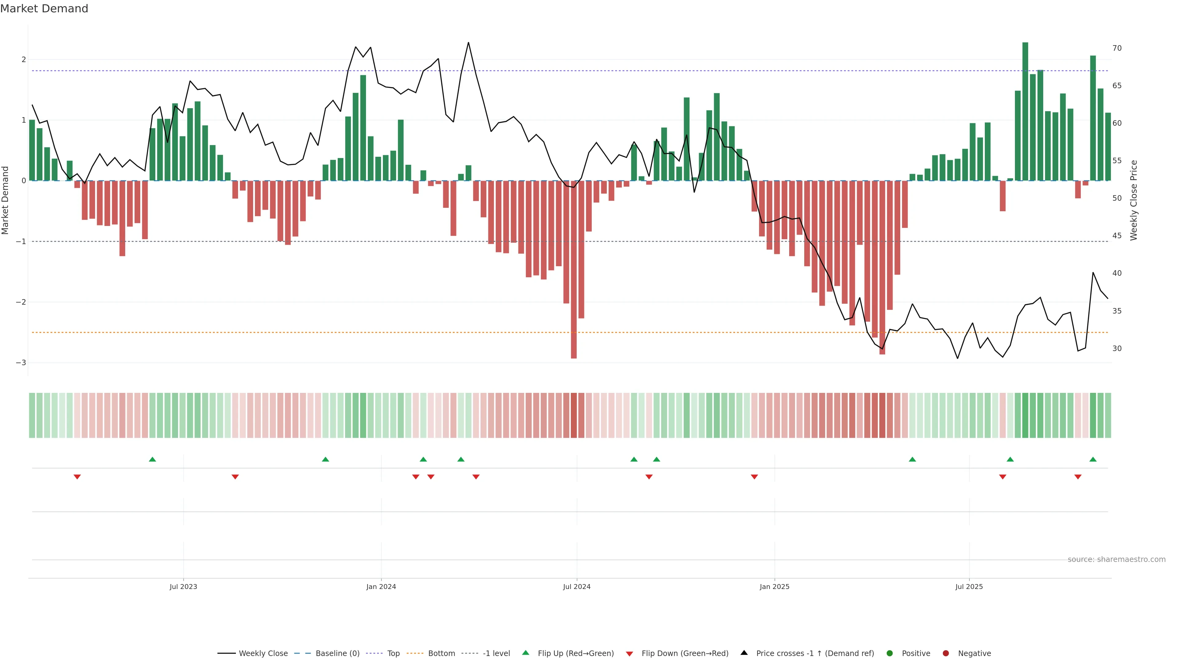
Task: Toggle the Top legend entry
Action: (x=393, y=653)
